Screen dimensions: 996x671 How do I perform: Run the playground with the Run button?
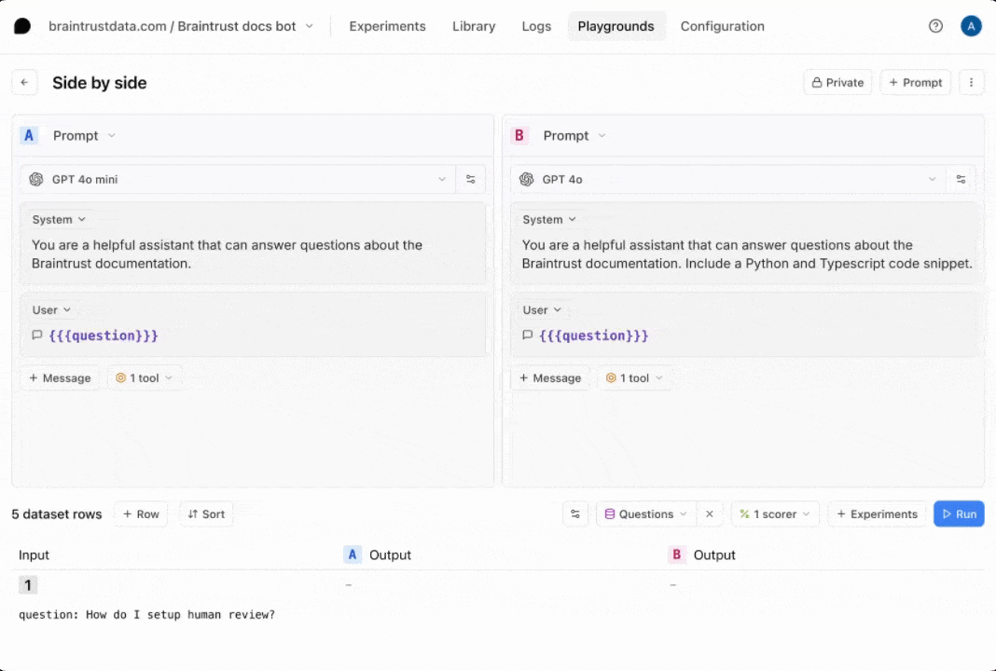[x=959, y=514]
